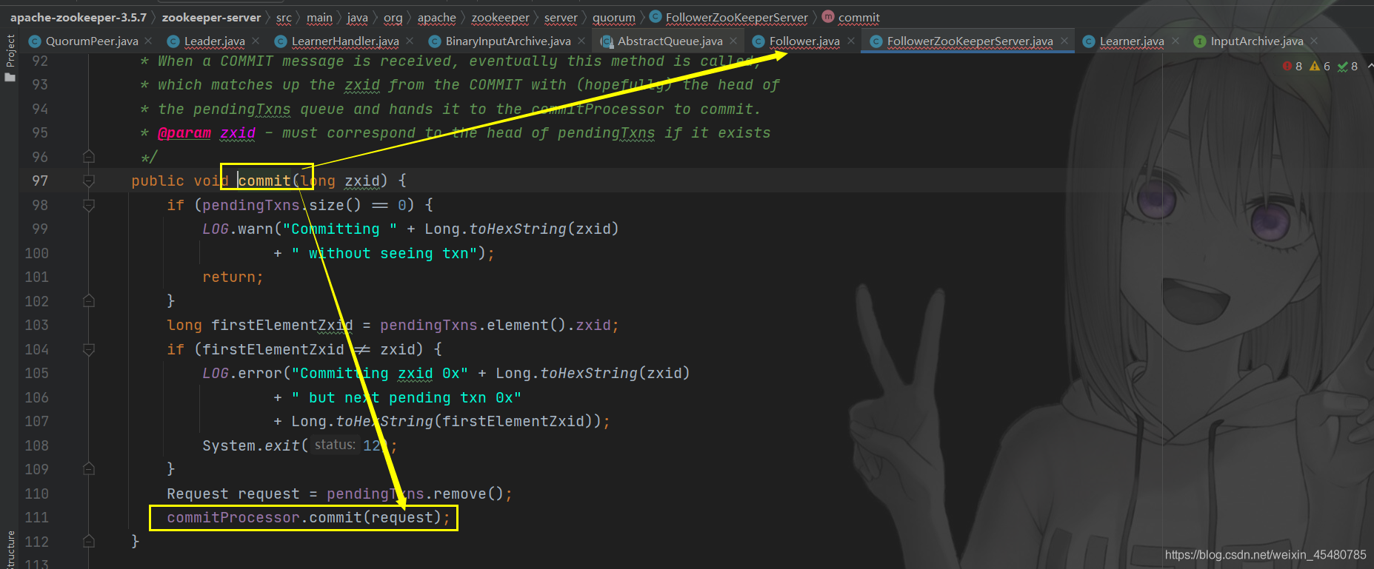Click the Follower.java class icon
The width and height of the screenshot is (1374, 569).
pyautogui.click(x=758, y=41)
